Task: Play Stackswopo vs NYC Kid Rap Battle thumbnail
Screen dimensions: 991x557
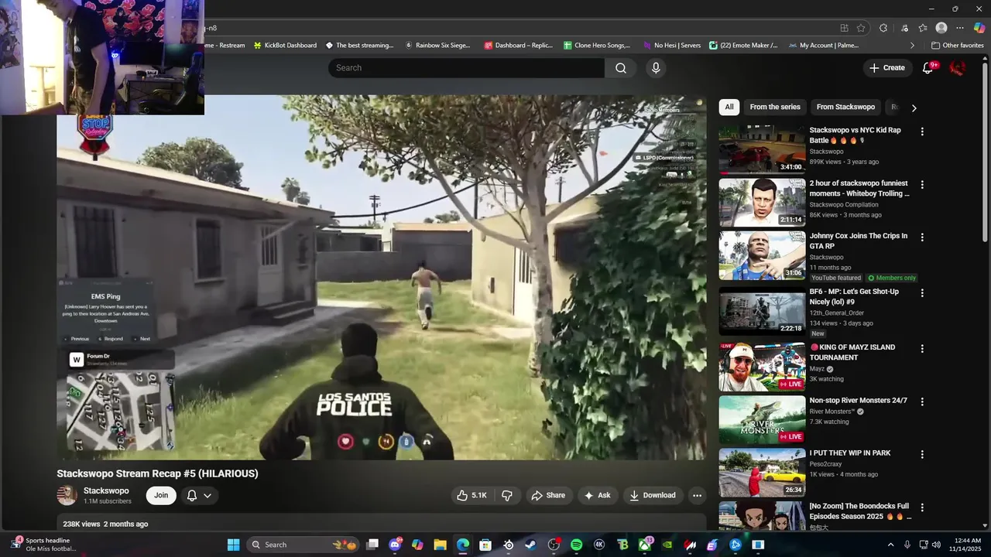Action: click(762, 149)
